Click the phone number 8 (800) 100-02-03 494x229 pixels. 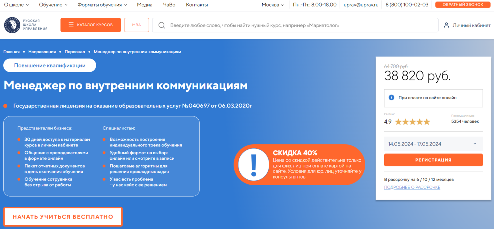click(x=407, y=5)
